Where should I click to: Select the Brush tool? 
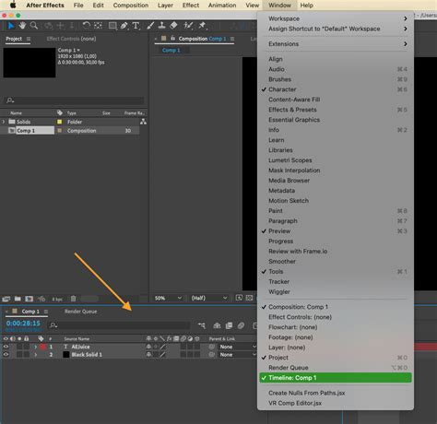(150, 26)
